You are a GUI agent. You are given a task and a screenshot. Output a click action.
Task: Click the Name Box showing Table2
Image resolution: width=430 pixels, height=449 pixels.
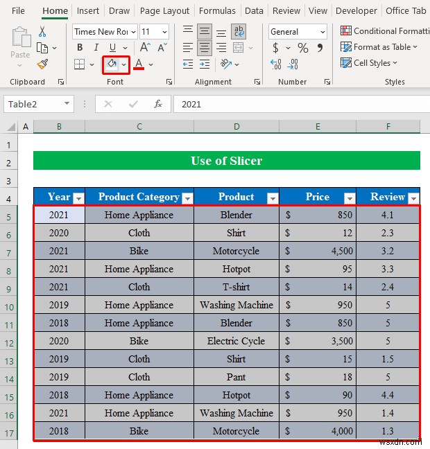(x=39, y=104)
